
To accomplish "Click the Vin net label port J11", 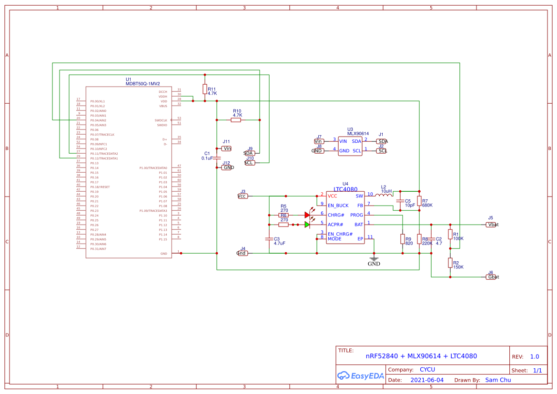I will 226,148.
